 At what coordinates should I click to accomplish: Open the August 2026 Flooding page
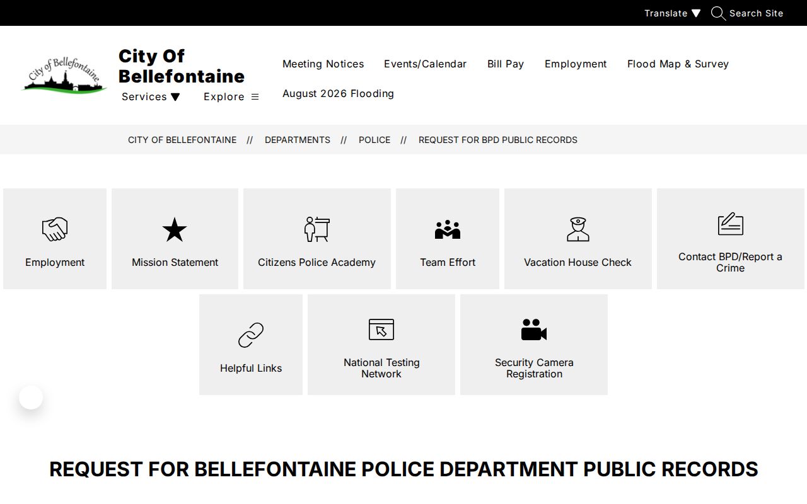[x=338, y=93]
